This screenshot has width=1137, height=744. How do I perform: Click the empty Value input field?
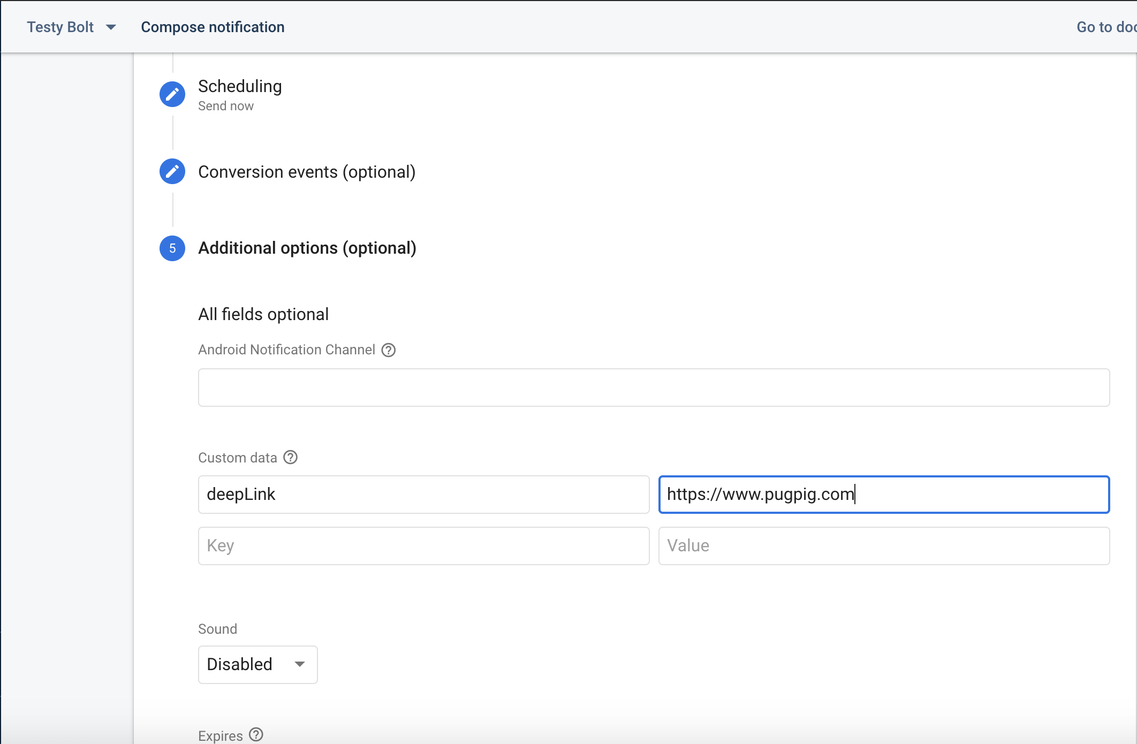tap(884, 546)
